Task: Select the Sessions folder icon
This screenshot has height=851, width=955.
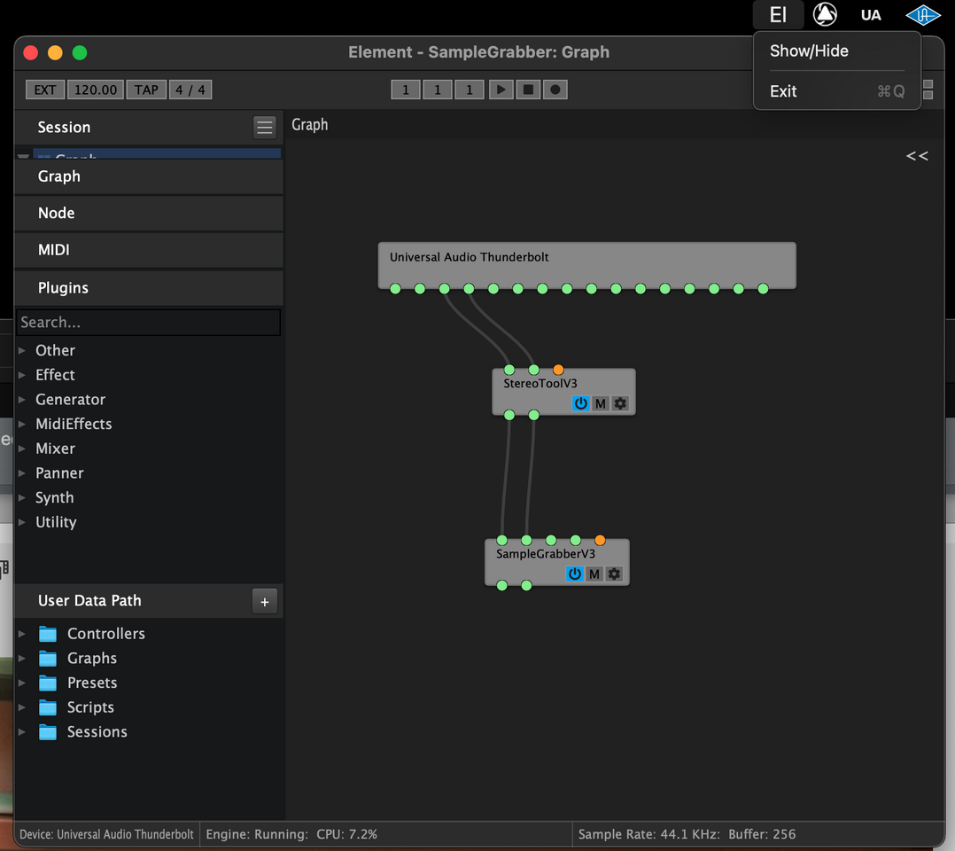Action: pos(48,731)
